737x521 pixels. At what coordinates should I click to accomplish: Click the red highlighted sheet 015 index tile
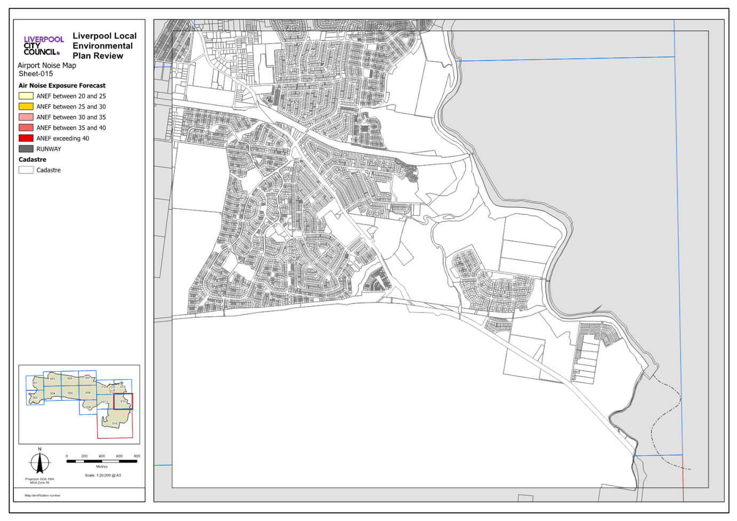coord(123,401)
